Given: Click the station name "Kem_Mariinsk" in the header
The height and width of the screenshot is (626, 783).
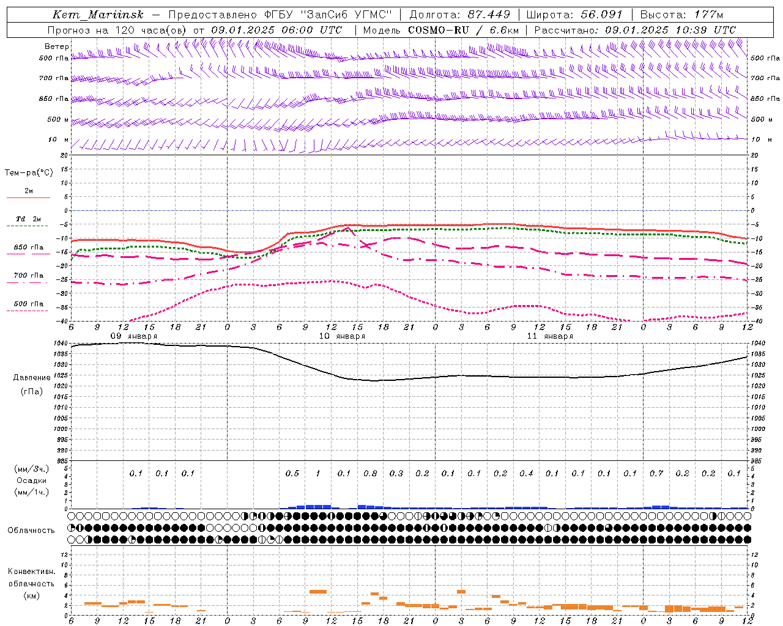Looking at the screenshot, I should 98,15.
